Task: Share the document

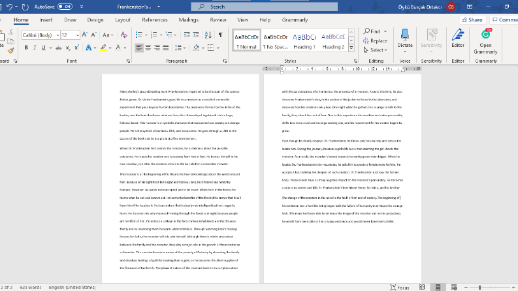Action: (472, 20)
